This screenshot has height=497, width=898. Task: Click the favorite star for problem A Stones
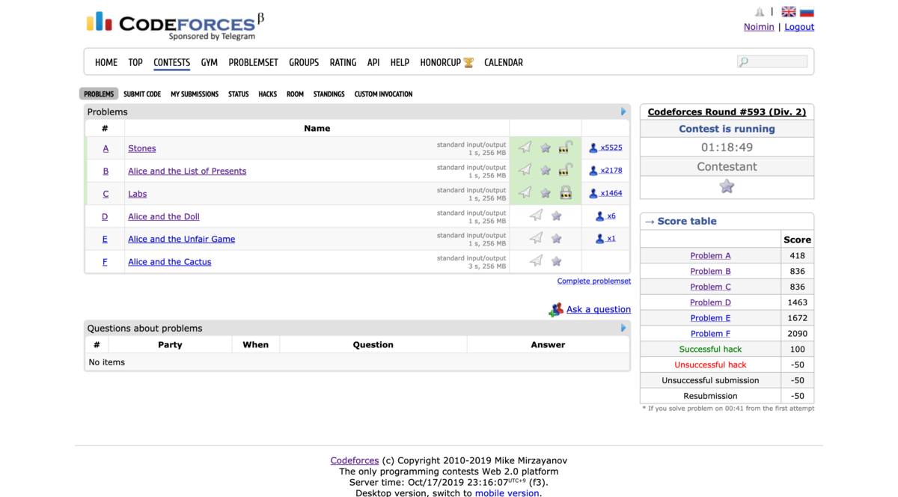[546, 148]
